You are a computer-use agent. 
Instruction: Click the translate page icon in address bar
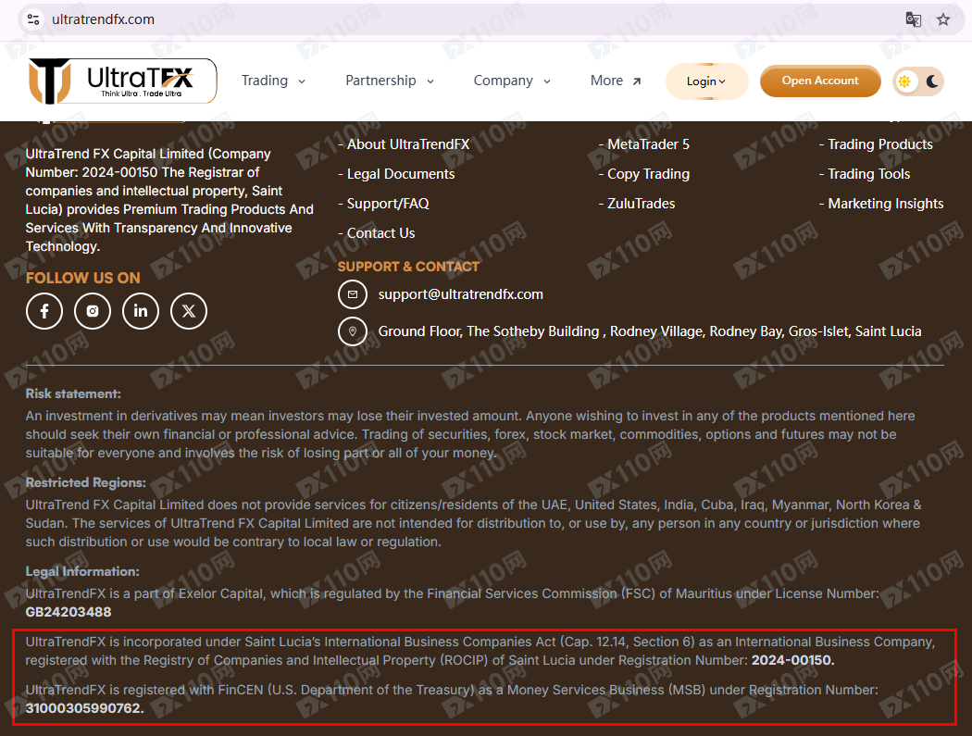(913, 19)
